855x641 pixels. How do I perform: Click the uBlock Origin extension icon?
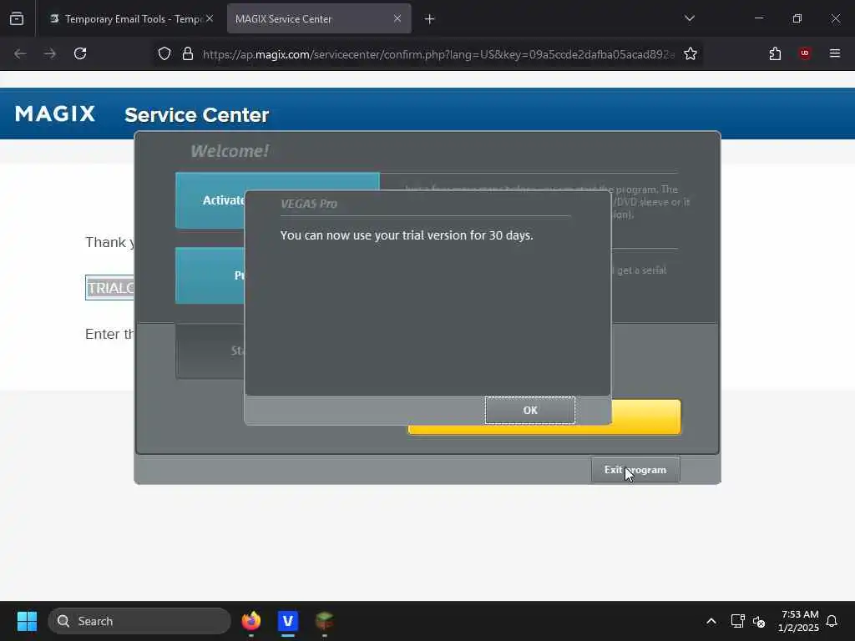805,53
